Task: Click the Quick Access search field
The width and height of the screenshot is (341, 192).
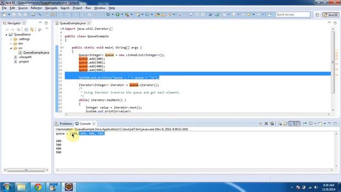Action: point(293,14)
